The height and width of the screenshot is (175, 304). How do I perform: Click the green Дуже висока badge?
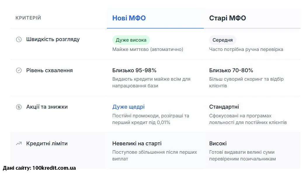(x=131, y=40)
